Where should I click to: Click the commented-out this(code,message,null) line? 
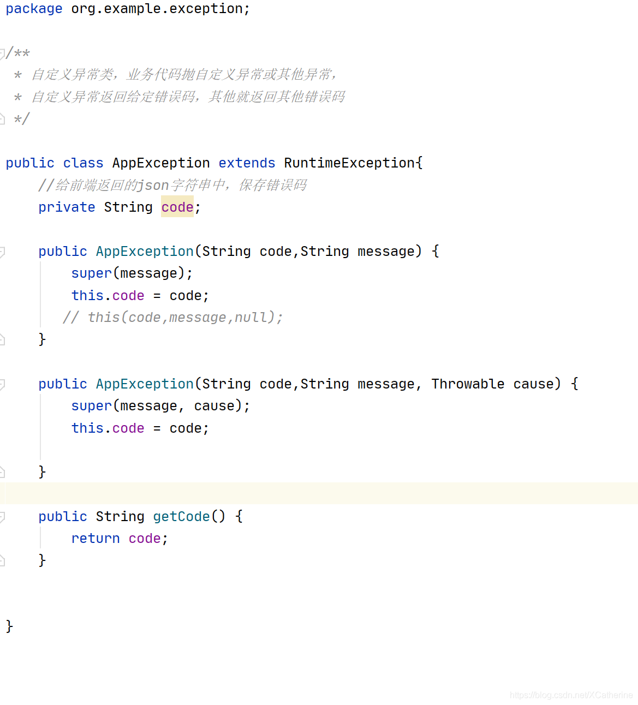coord(173,318)
